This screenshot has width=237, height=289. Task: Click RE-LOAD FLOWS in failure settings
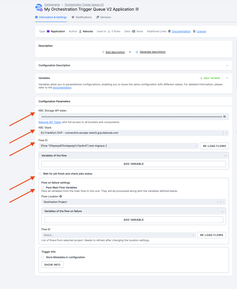tap(212, 235)
